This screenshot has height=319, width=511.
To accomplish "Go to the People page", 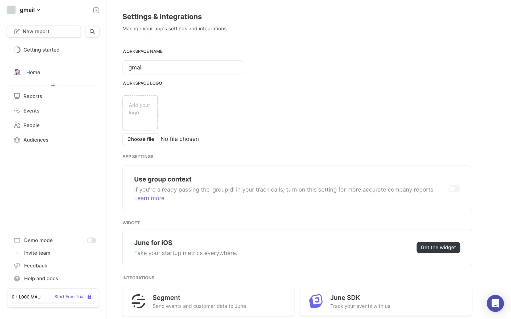I will pyautogui.click(x=31, y=125).
